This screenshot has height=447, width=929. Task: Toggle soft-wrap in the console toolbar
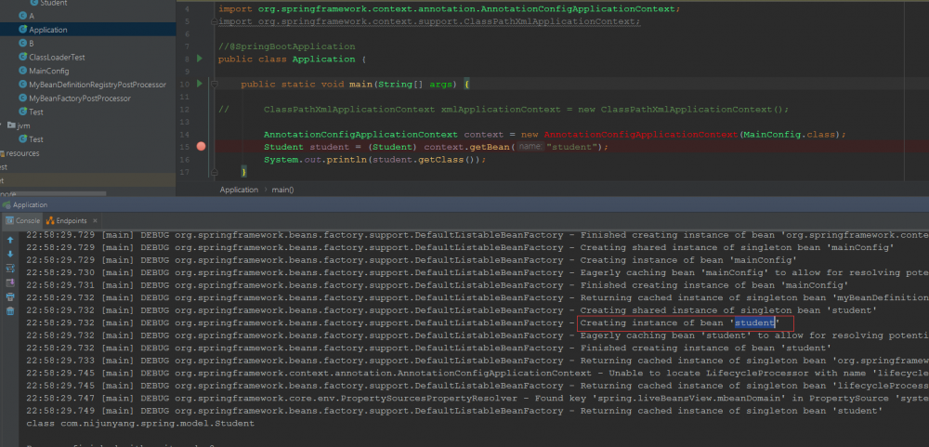(x=10, y=269)
